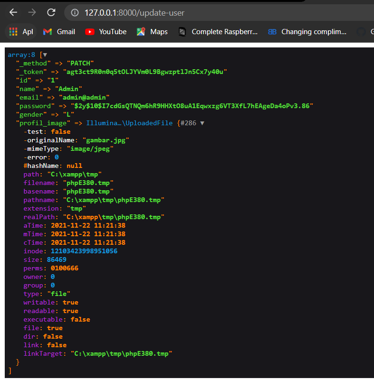Image resolution: width=374 pixels, height=379 pixels.
Task: Reload the update-user page
Action: pyautogui.click(x=51, y=12)
